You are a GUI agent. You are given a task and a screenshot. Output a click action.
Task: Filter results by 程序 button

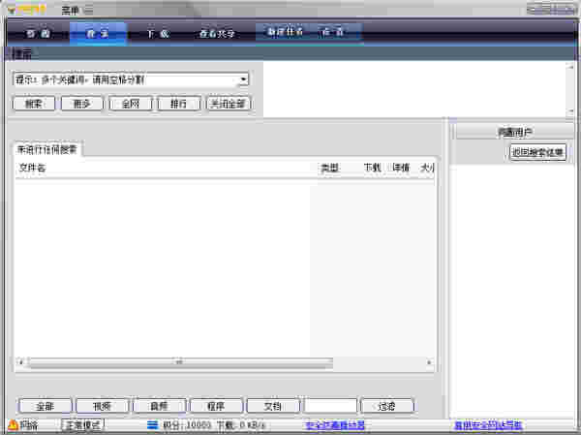[216, 406]
